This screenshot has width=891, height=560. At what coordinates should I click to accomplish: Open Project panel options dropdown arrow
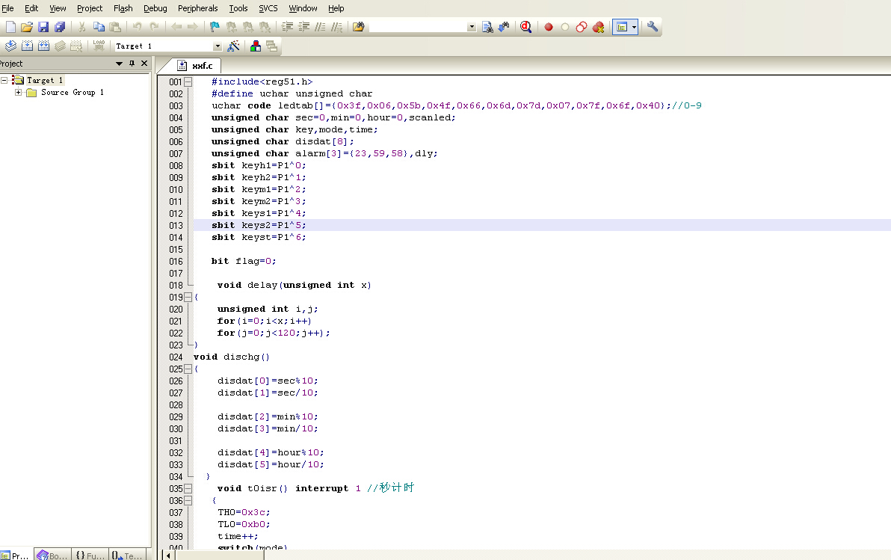[x=120, y=64]
